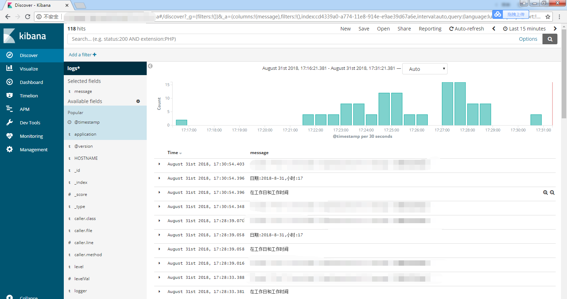Open the Dashboard section
The height and width of the screenshot is (299, 567).
(31, 82)
